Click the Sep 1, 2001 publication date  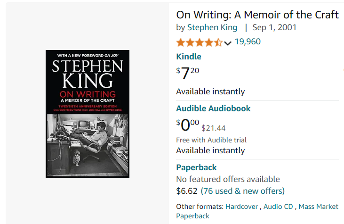click(x=274, y=27)
